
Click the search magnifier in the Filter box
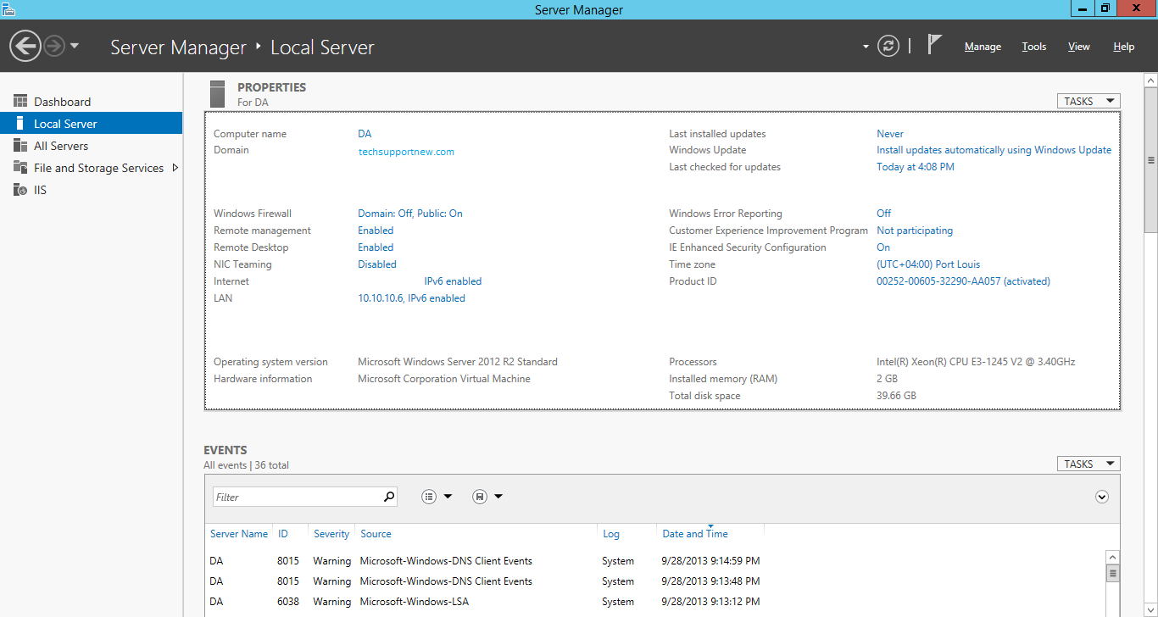click(x=389, y=497)
